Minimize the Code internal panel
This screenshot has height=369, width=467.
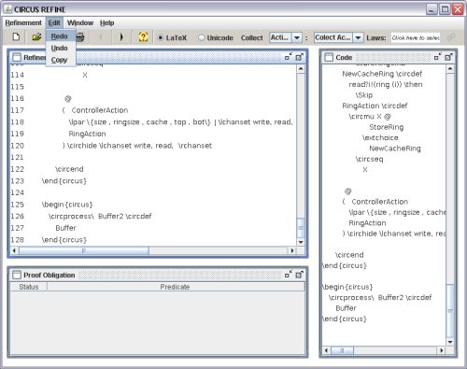pos(438,57)
